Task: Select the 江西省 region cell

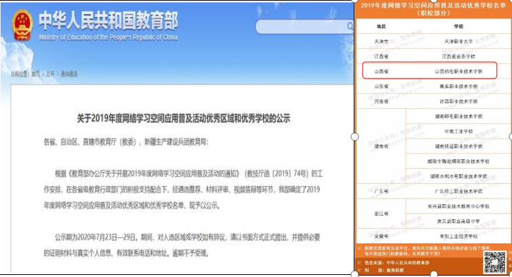Action: point(381,57)
